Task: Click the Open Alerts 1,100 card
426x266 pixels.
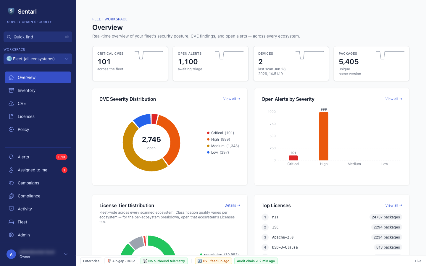Action: (211, 64)
